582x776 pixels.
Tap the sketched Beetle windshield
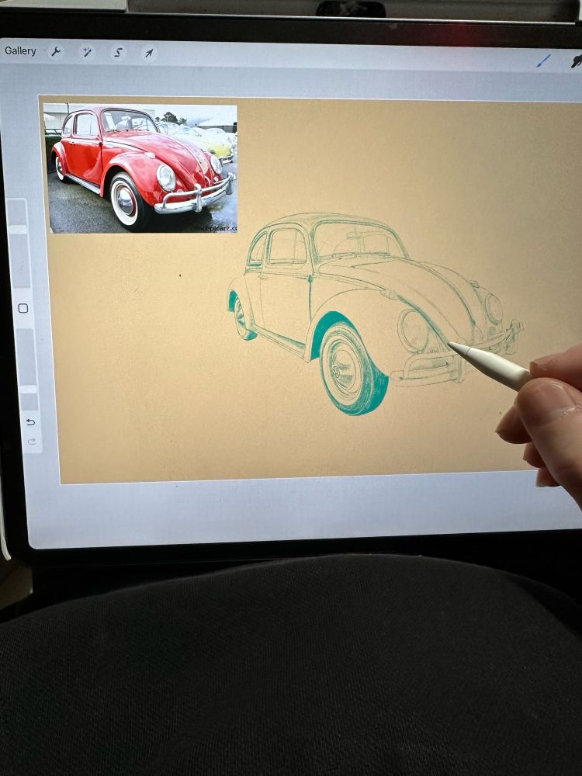[359, 241]
